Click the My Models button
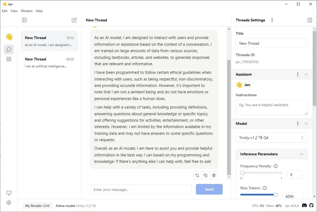 click(37, 206)
